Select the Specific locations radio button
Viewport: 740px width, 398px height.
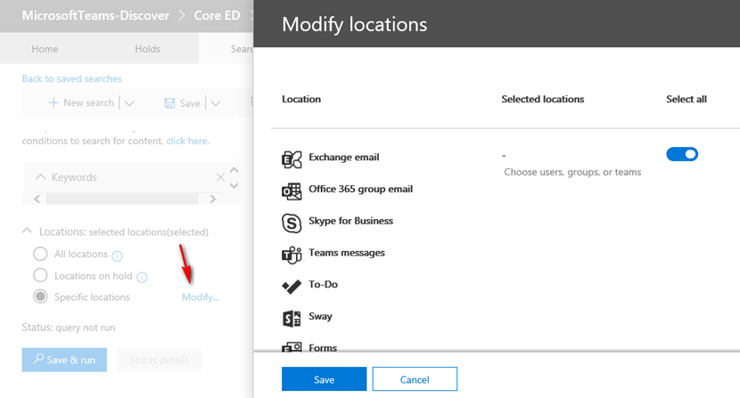tap(41, 296)
